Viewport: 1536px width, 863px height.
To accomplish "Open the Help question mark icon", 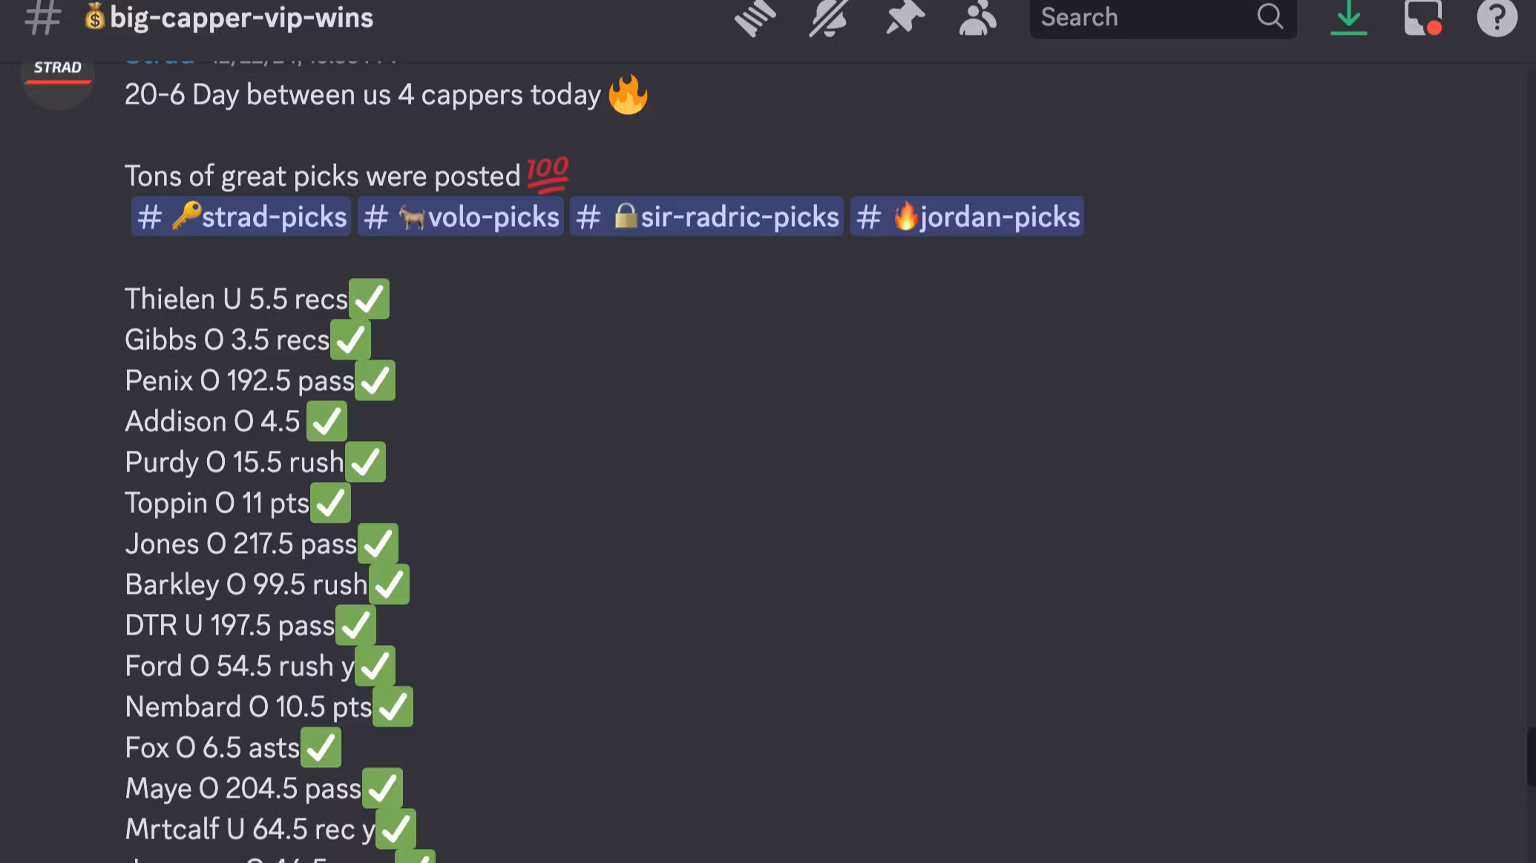I will 1497,18.
